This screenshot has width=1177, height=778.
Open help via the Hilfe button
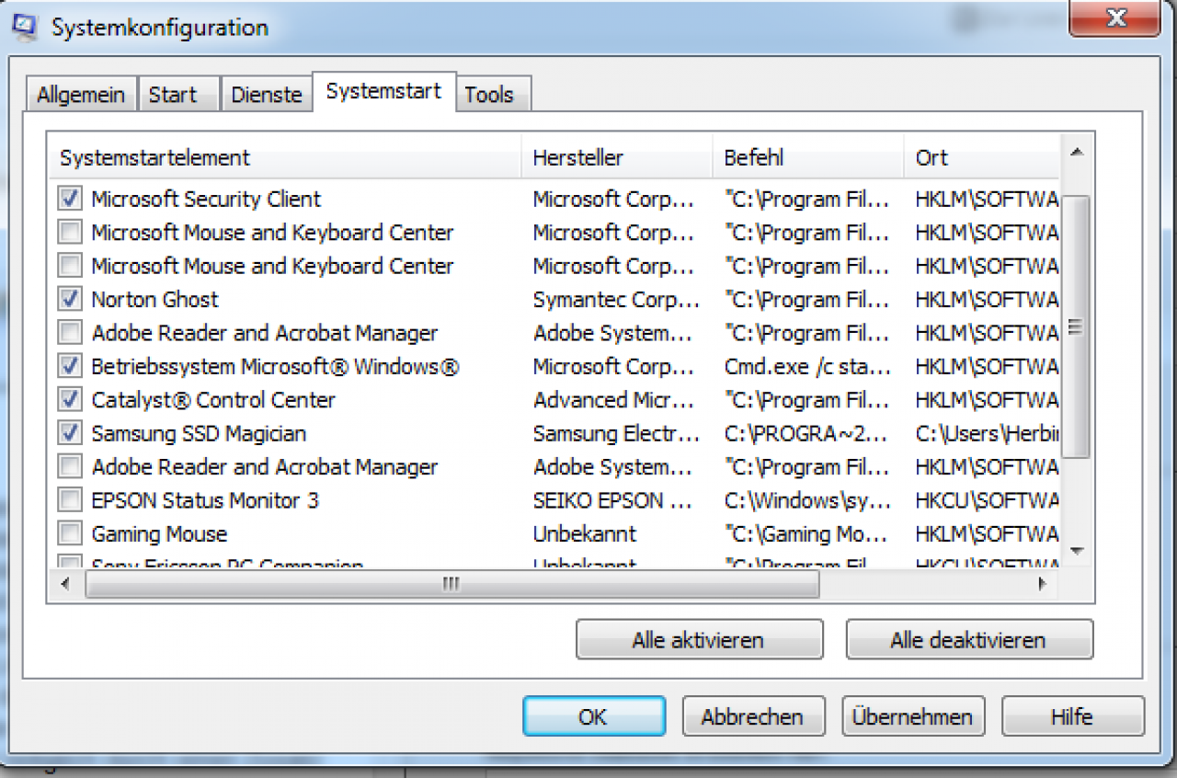[x=1072, y=716]
